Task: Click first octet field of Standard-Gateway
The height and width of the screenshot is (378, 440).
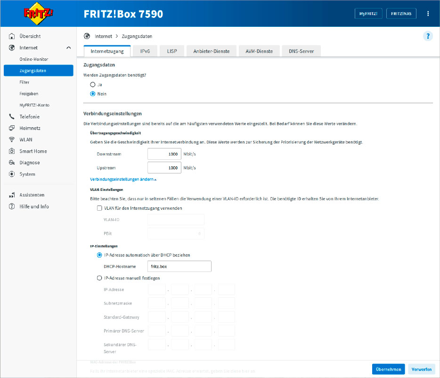Action: (x=157, y=317)
